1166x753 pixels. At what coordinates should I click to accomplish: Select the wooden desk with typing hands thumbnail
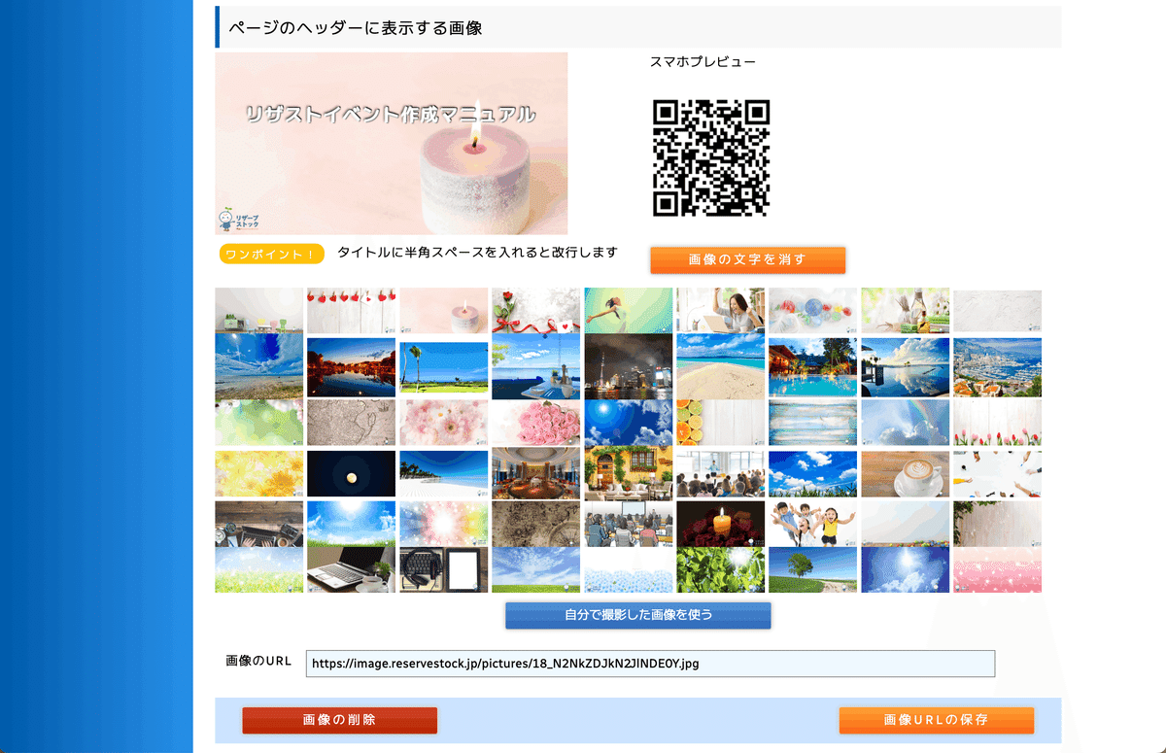coord(258,524)
